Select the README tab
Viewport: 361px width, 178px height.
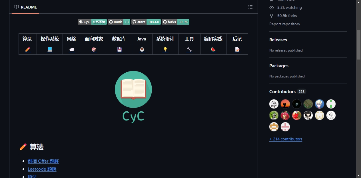point(25,7)
